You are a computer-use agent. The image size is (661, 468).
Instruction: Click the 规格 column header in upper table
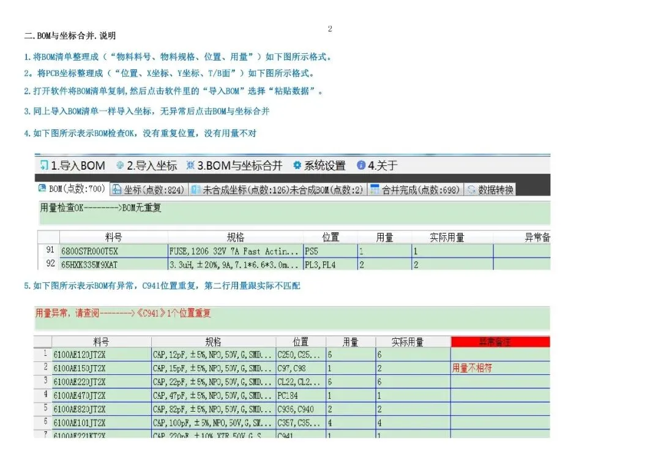pyautogui.click(x=235, y=237)
